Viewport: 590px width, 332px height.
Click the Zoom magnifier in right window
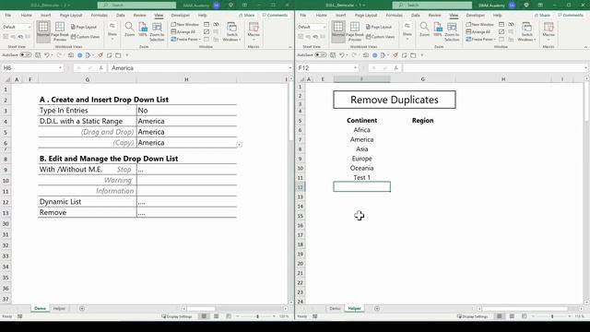424,30
